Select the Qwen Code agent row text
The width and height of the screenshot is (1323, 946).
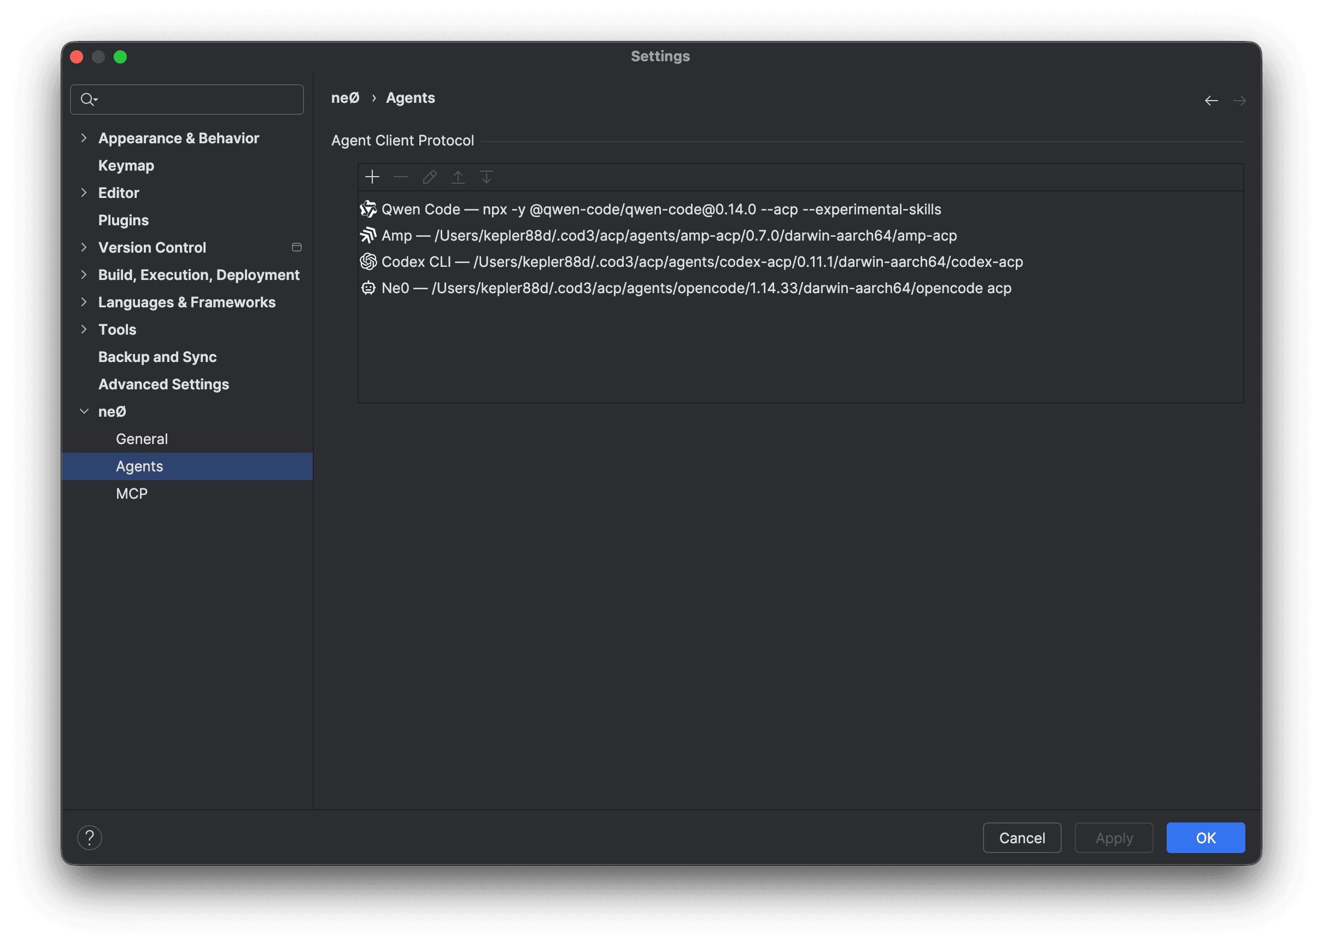pyautogui.click(x=661, y=209)
